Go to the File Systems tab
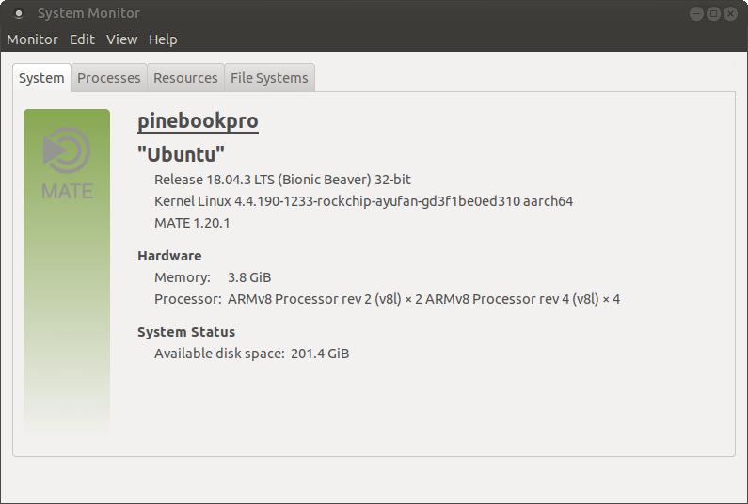Screen dimensions: 748x504 pos(269,78)
